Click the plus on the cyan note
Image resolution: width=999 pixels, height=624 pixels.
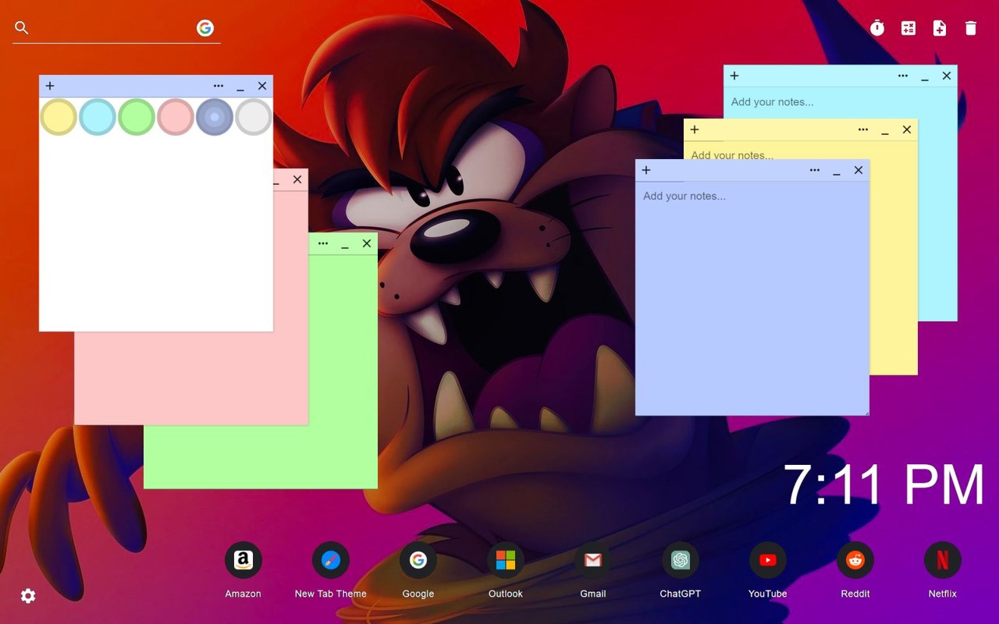coord(734,76)
